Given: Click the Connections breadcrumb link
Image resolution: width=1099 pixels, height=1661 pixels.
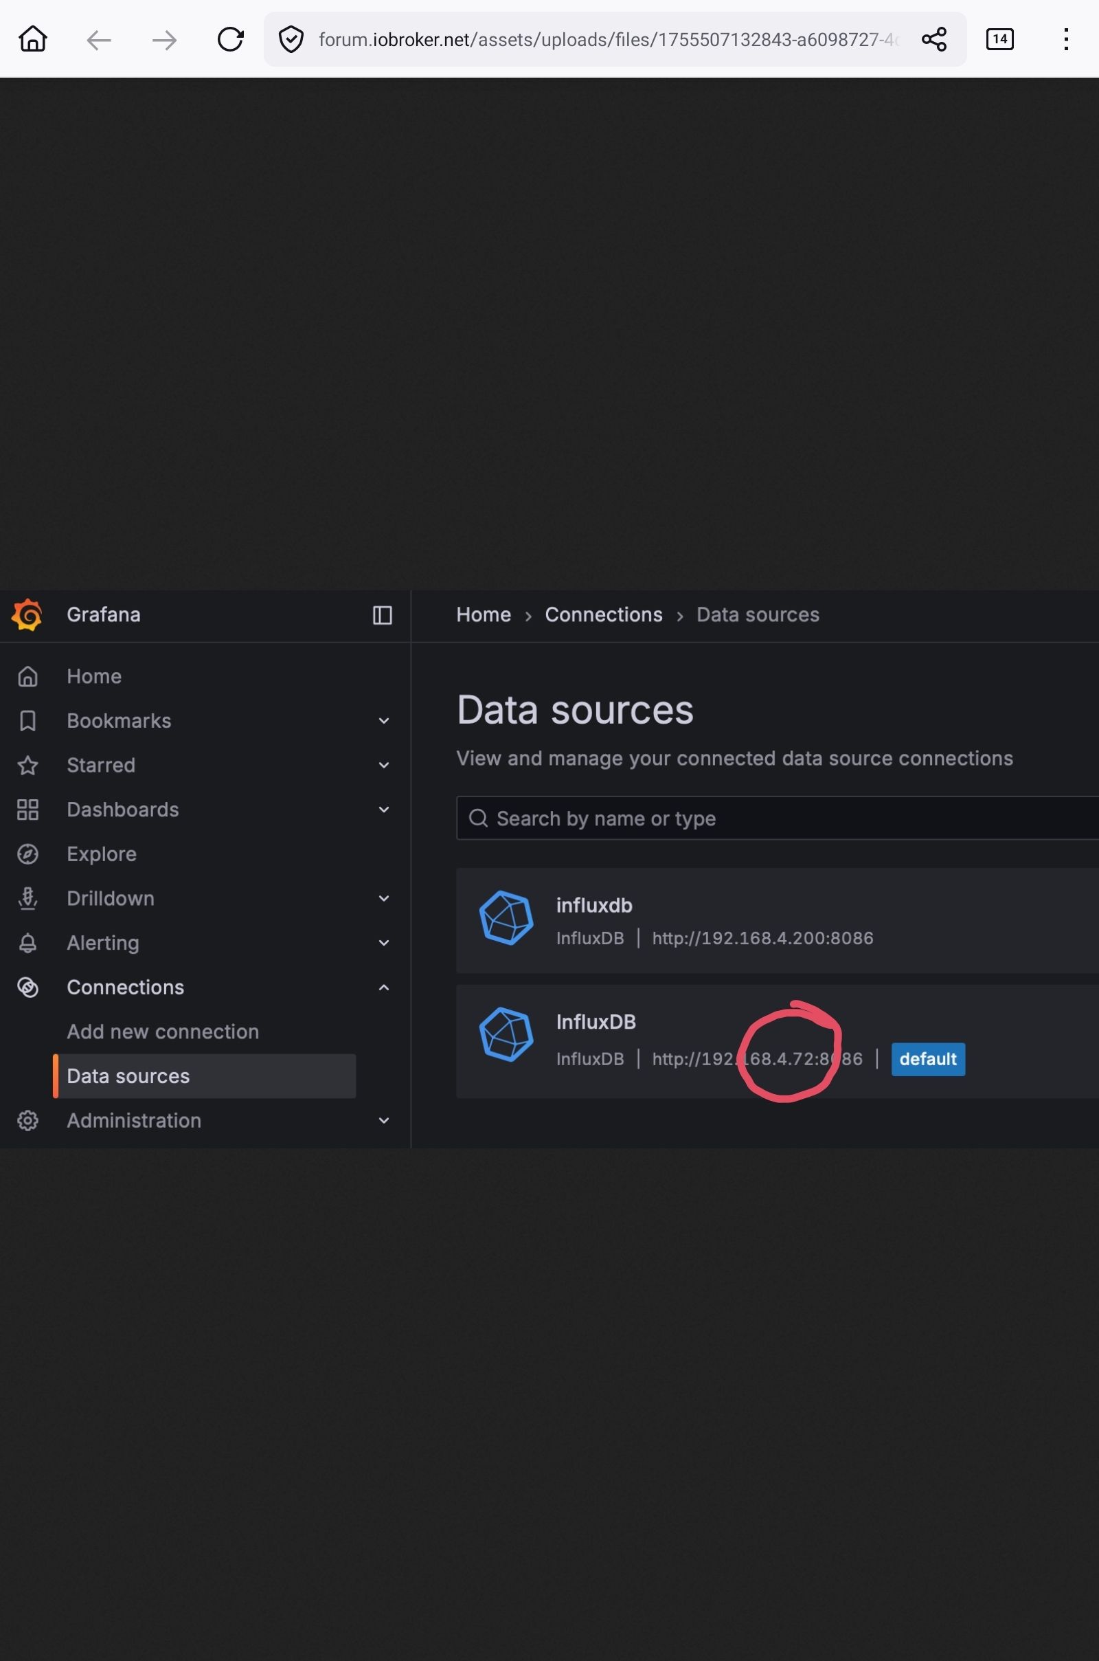Looking at the screenshot, I should coord(604,615).
